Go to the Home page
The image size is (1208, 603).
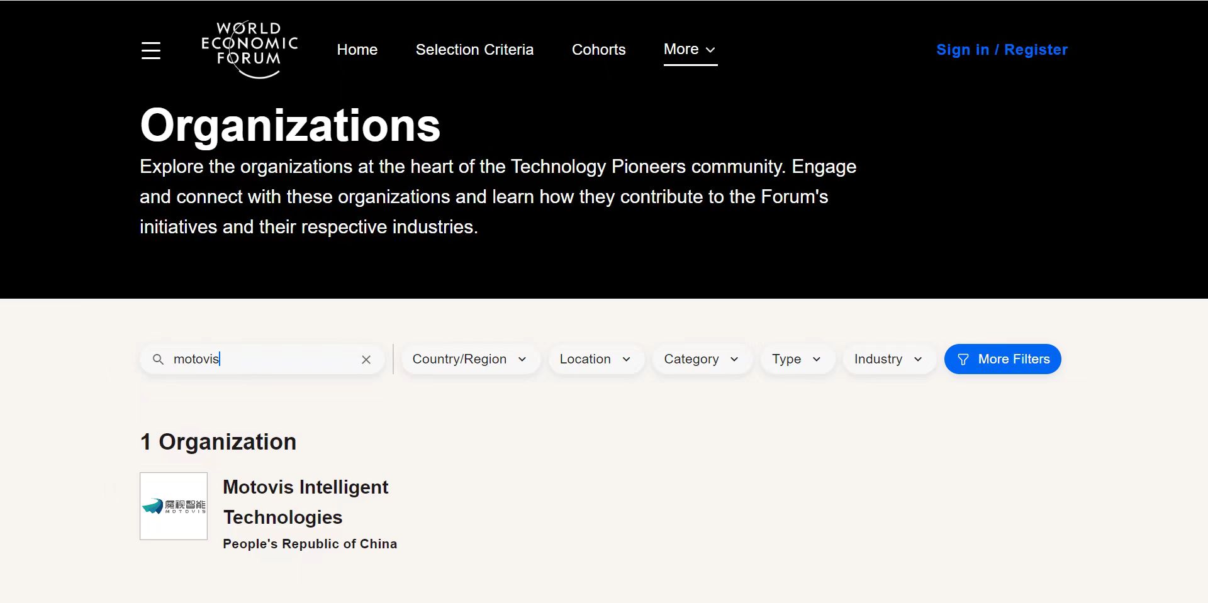pyautogui.click(x=357, y=50)
